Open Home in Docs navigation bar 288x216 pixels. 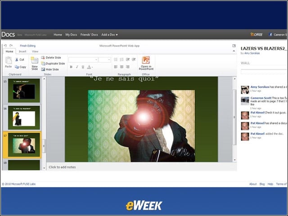click(x=58, y=35)
